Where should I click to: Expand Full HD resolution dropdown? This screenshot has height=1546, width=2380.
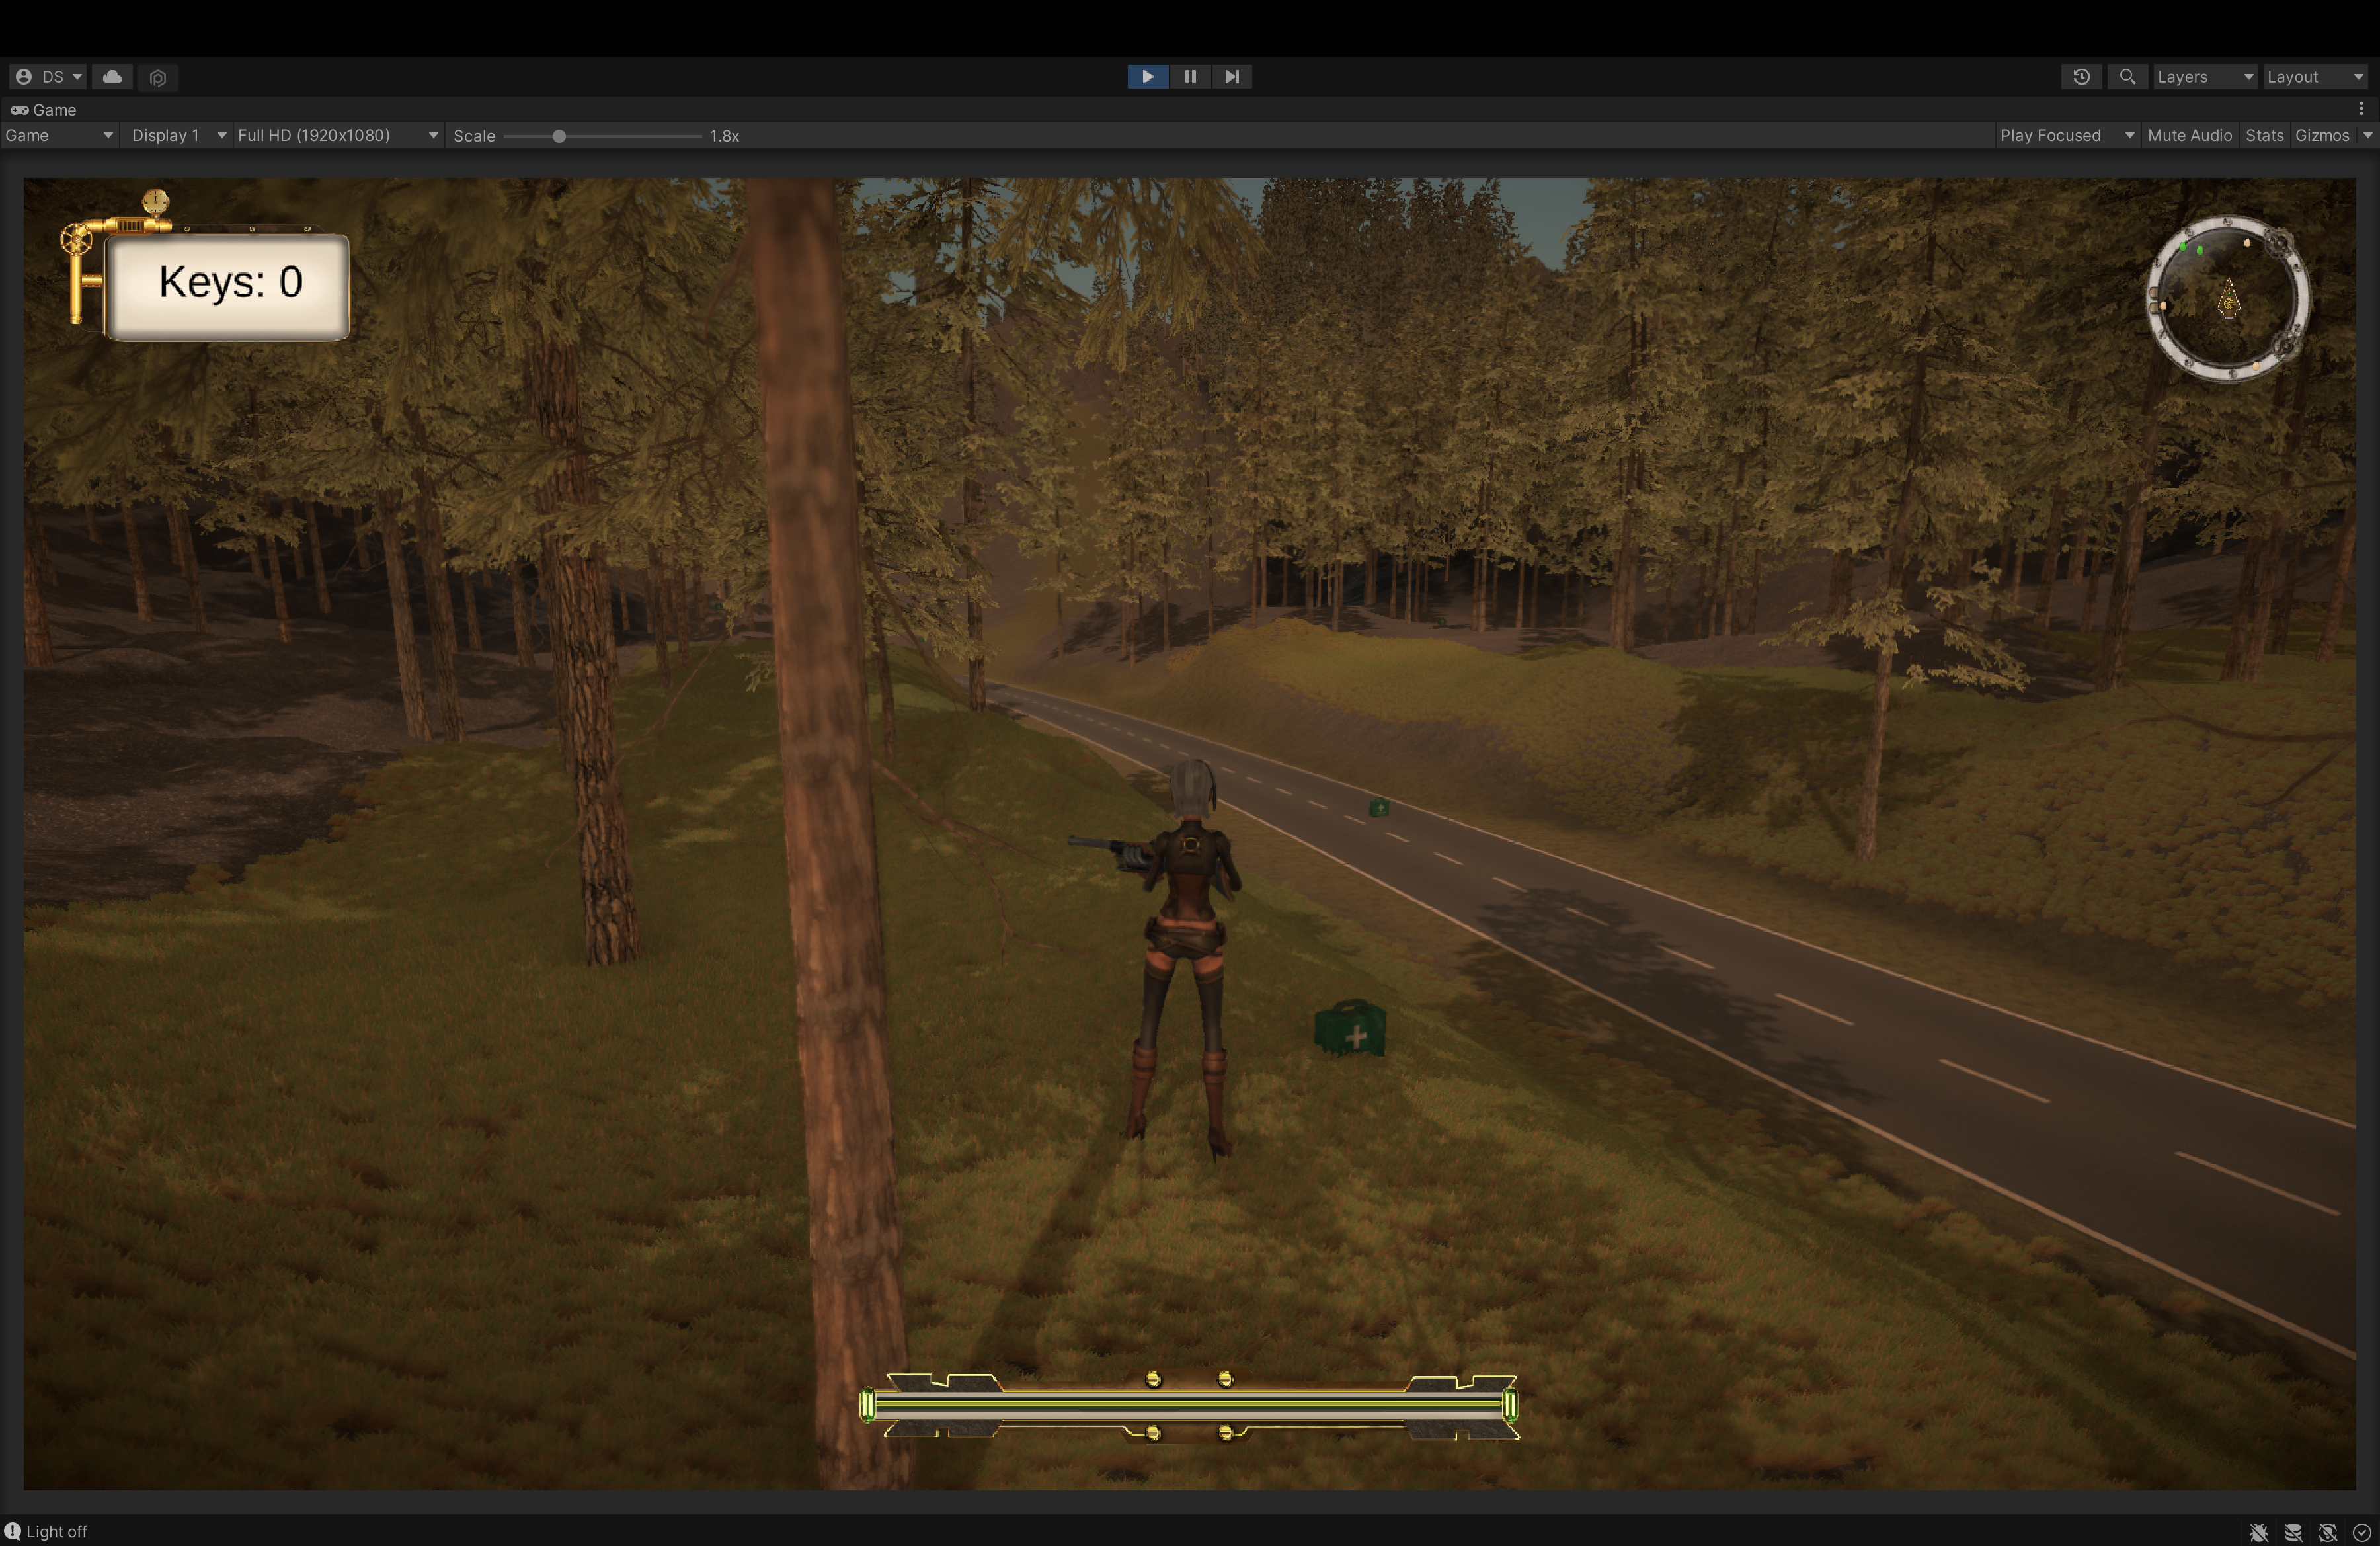tap(337, 135)
